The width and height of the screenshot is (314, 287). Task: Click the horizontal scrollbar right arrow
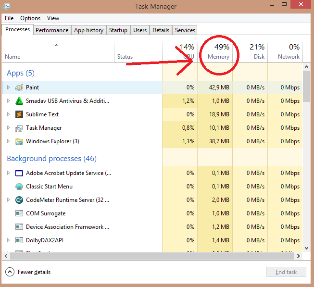pyautogui.click(x=299, y=256)
